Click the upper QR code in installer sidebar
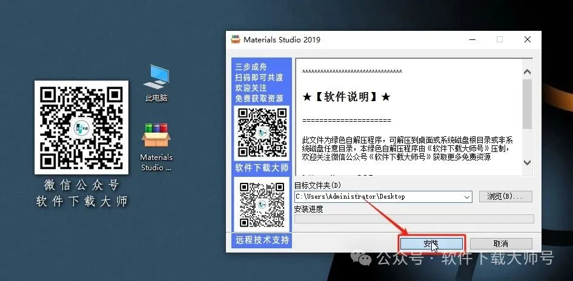Screen dimensions: 573x281 tap(262, 132)
